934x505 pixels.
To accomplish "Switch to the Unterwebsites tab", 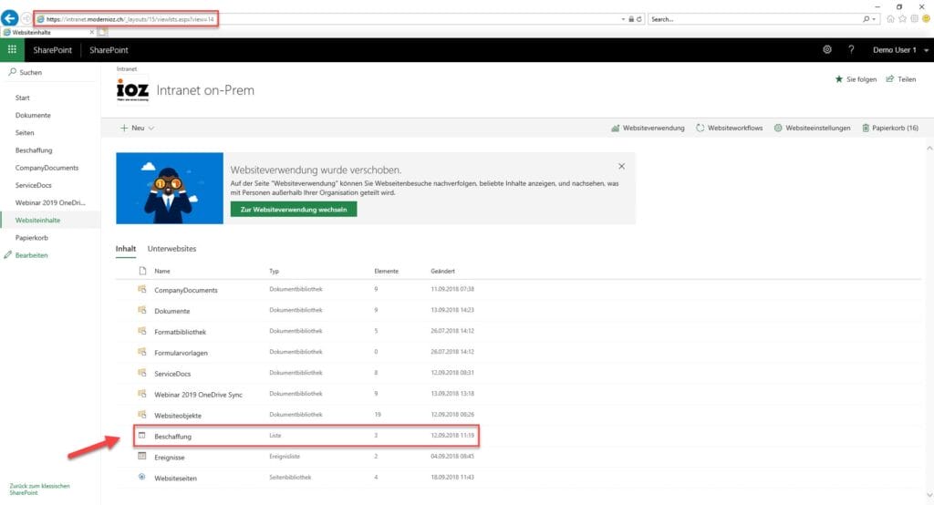I will (x=171, y=248).
